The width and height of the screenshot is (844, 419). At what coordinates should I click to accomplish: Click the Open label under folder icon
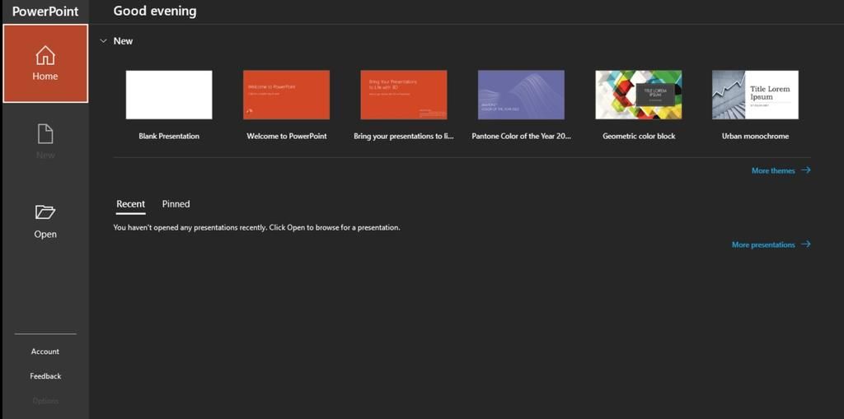(x=45, y=234)
